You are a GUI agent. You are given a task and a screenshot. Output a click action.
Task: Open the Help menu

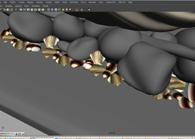click(x=130, y=2)
